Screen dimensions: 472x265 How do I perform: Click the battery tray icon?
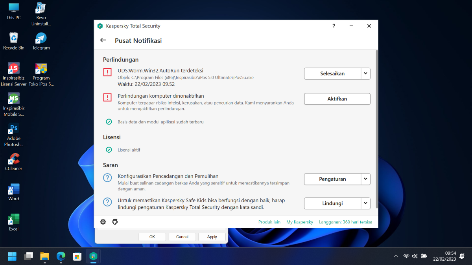[x=424, y=256]
